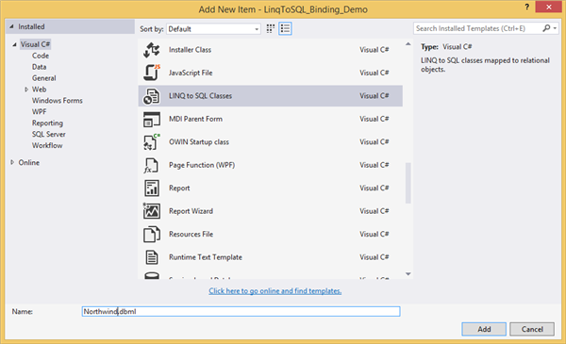Select the JavaScript File text
The width and height of the screenshot is (566, 344).
(191, 73)
